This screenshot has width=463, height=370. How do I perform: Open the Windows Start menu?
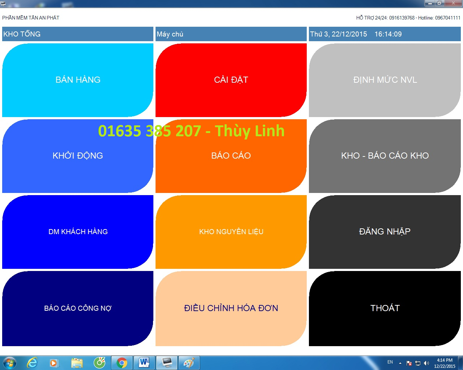10,363
